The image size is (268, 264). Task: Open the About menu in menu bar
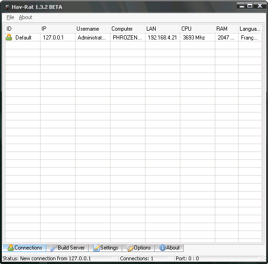point(26,17)
